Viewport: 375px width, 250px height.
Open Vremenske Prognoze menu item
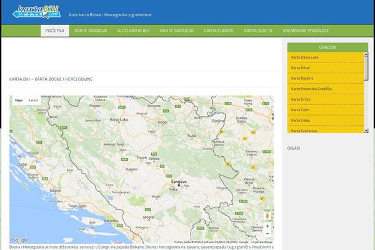[x=306, y=31]
